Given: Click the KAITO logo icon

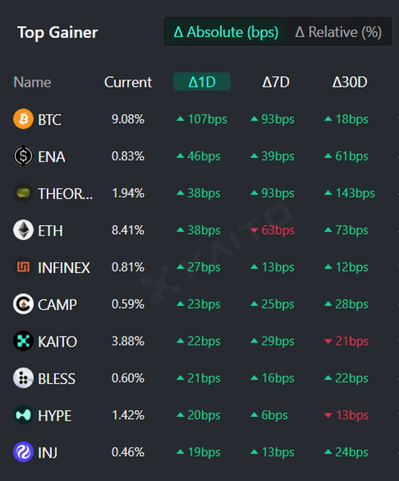Looking at the screenshot, I should 23,341.
